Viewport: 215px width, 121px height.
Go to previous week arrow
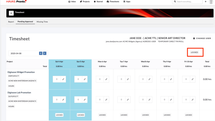41,53
